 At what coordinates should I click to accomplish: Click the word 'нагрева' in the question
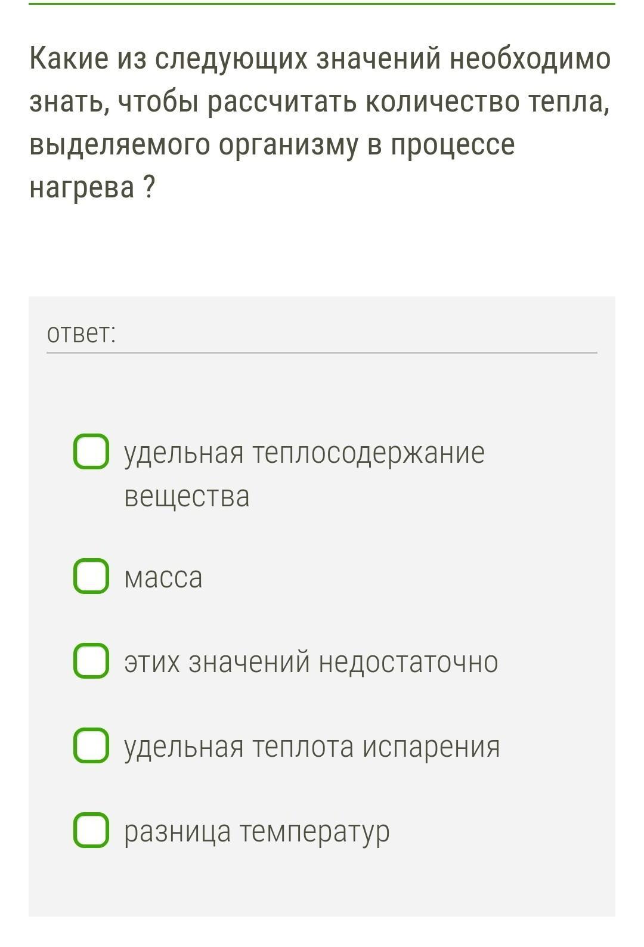[x=82, y=187]
